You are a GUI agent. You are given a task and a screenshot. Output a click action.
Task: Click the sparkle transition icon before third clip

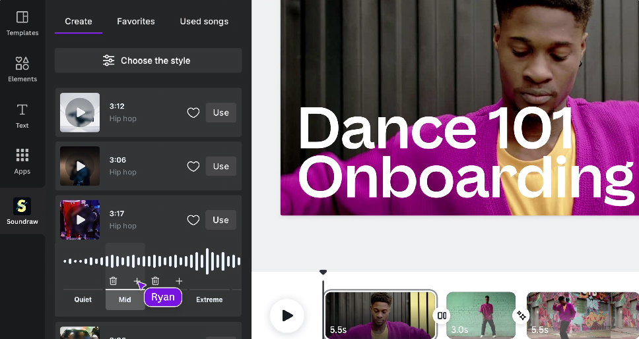521,316
